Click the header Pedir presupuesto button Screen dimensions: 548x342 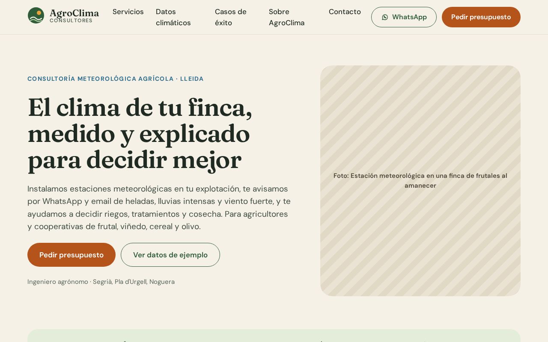481,17
